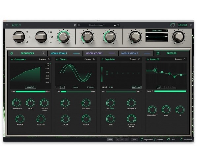The height and width of the screenshot is (164, 197).
Task: Copy Tape Echo settings with its copy icon
Action: click(x=139, y=59)
